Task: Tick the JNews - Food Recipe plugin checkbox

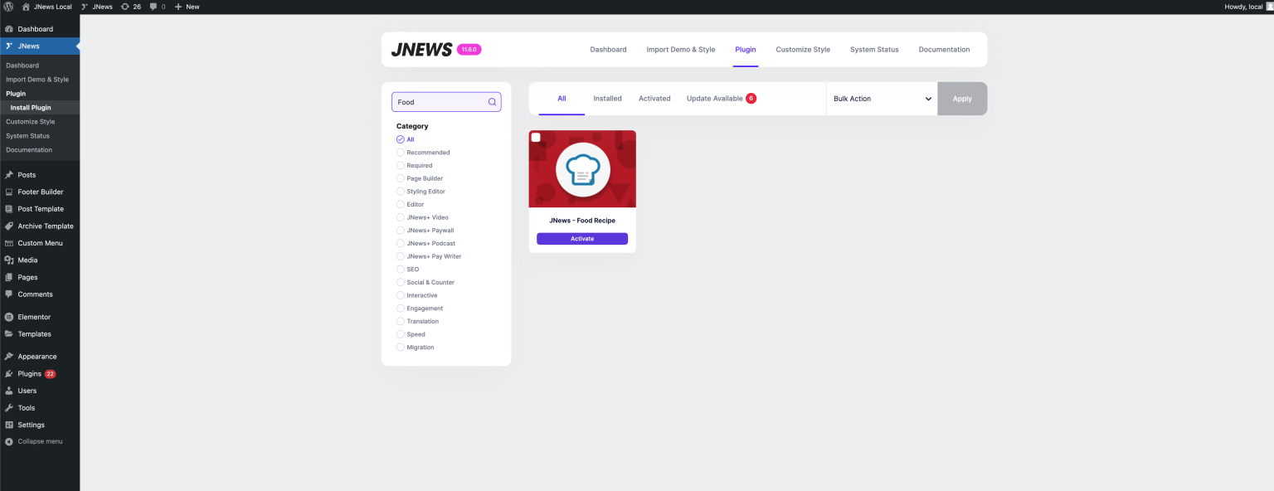Action: pos(536,138)
